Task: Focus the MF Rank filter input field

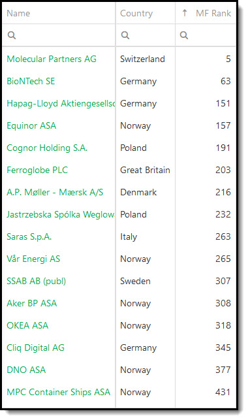Action: click(x=206, y=35)
